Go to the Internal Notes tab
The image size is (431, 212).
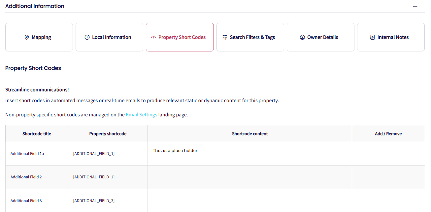click(x=391, y=37)
